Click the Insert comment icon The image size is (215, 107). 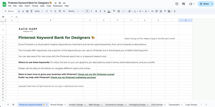tap(157, 11)
